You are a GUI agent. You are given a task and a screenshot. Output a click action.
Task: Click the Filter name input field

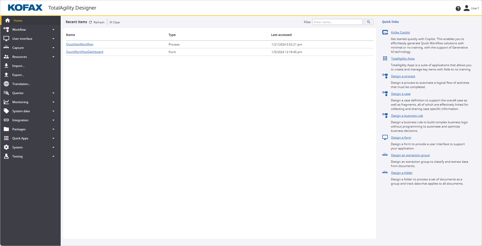pyautogui.click(x=337, y=22)
